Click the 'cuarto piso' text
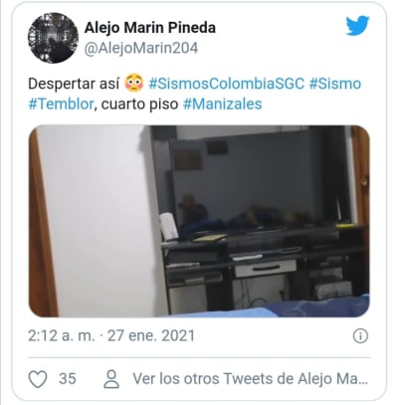This screenshot has width=398, height=405. (139, 104)
